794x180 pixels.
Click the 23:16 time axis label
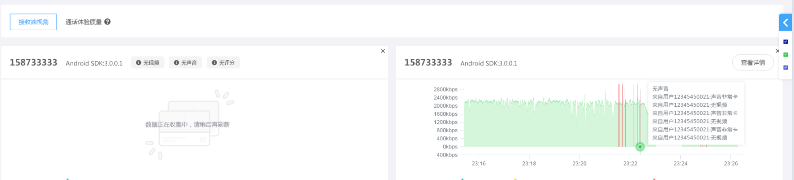pos(478,164)
